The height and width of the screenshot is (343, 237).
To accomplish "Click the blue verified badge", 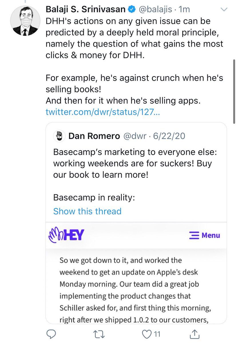I will tap(131, 9).
